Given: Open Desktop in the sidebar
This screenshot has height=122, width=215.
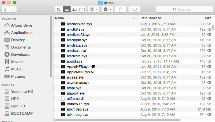Looking at the screenshot, I should [15, 40].
